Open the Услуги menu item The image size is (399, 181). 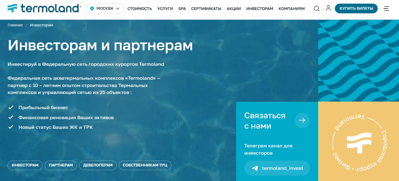(x=165, y=9)
